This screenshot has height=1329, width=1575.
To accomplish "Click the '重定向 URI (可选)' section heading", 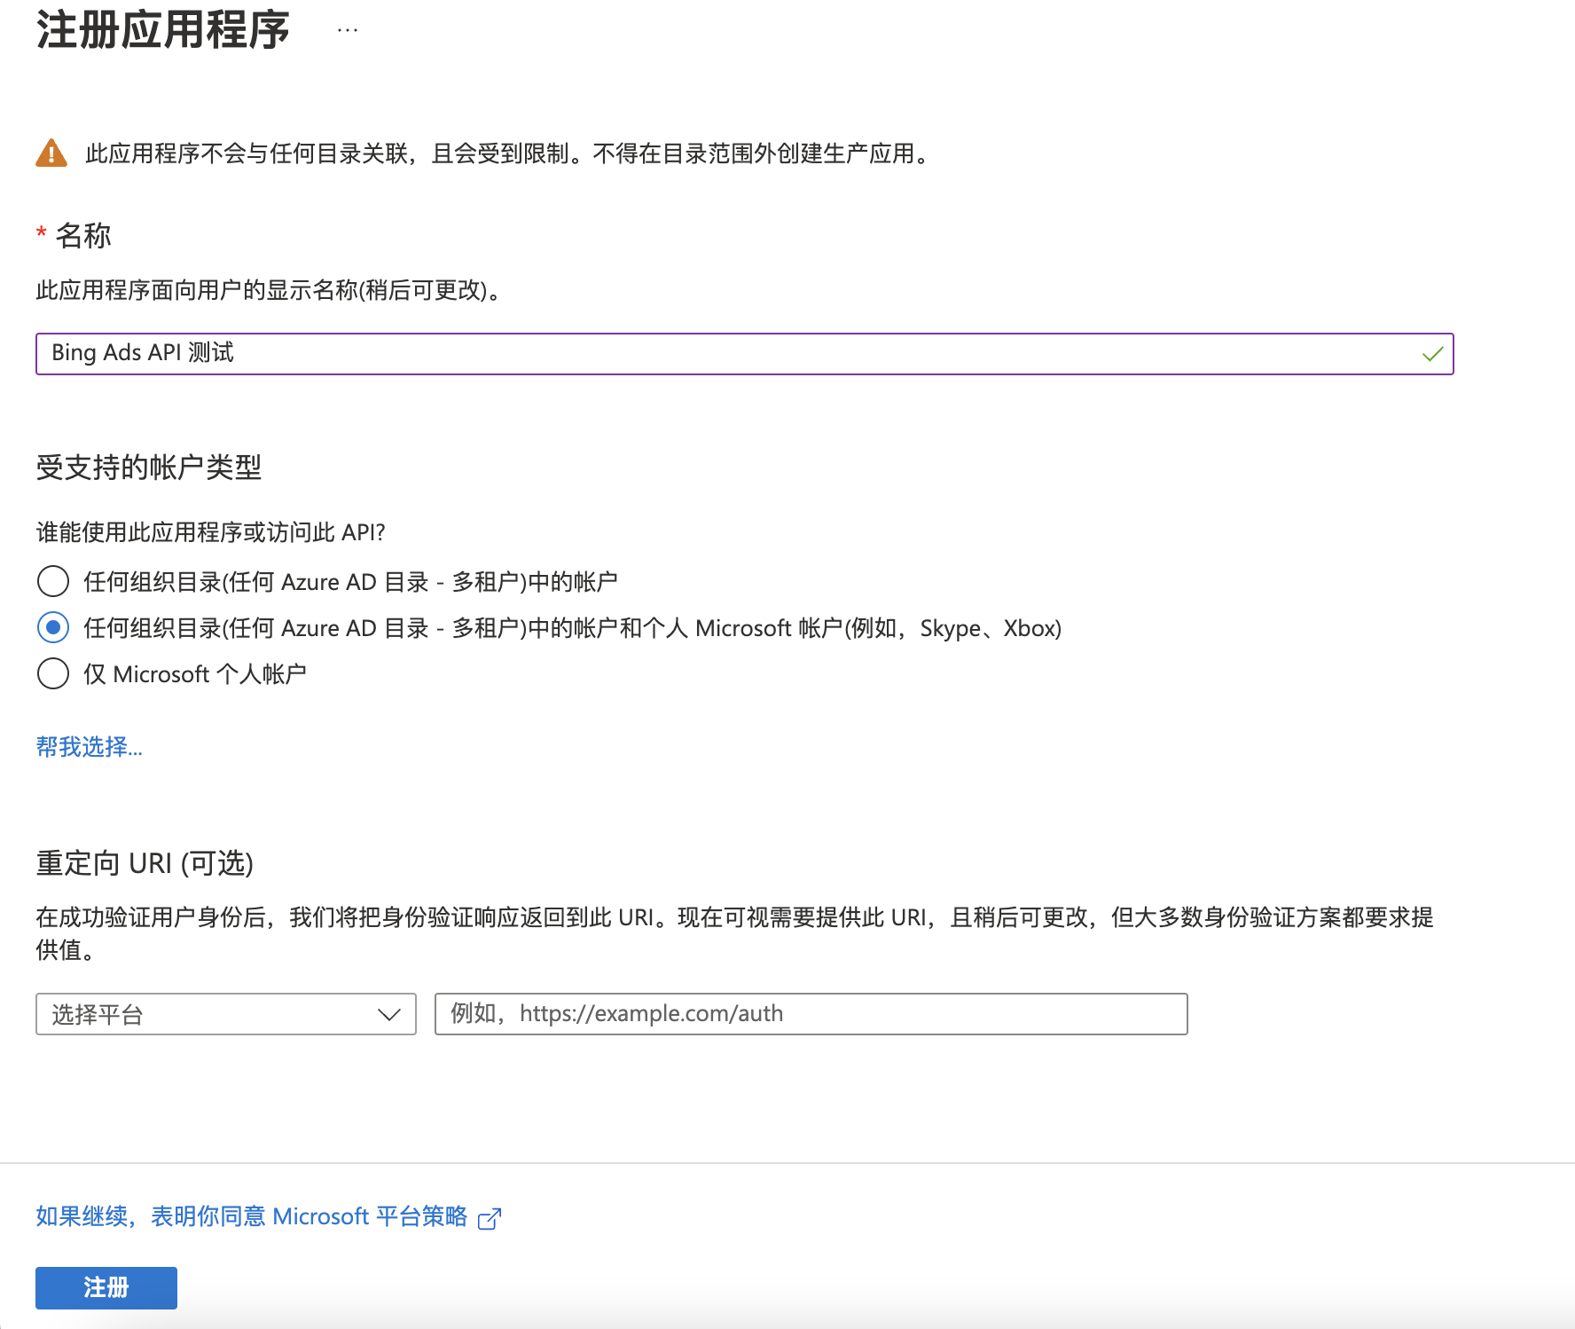I will coord(145,863).
